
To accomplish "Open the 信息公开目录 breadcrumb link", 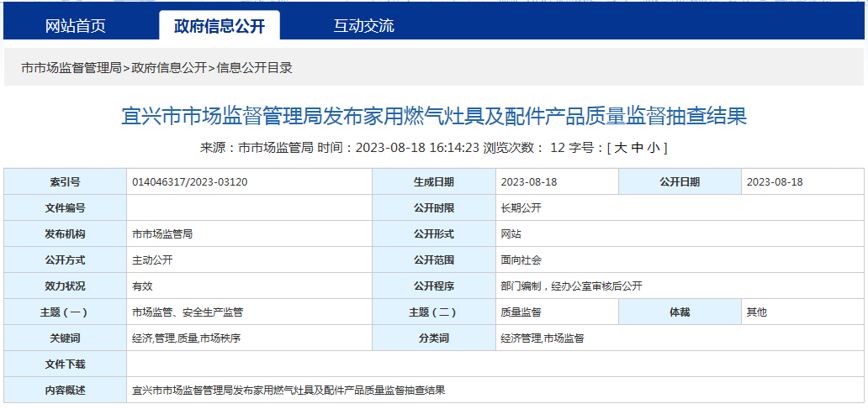I will coord(254,68).
